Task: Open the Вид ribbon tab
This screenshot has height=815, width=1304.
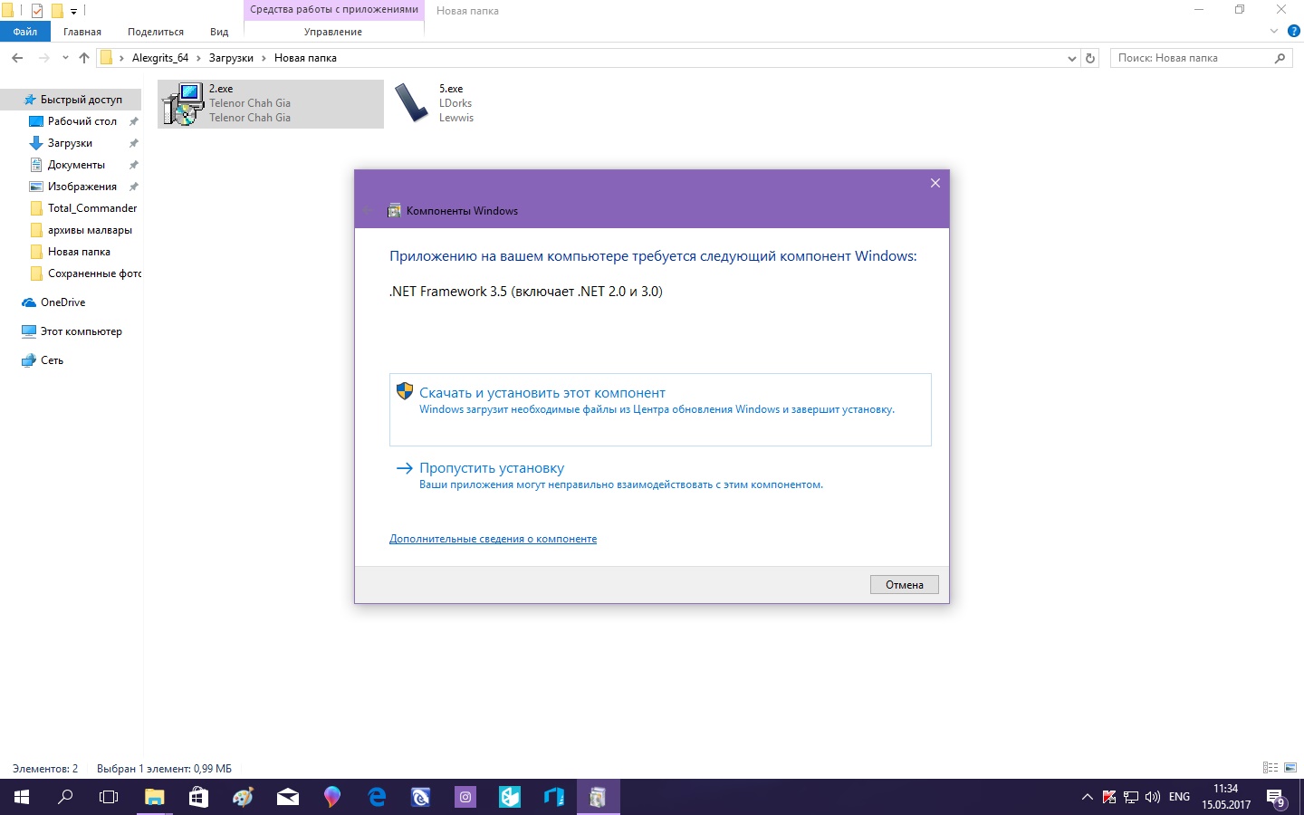Action: [219, 32]
